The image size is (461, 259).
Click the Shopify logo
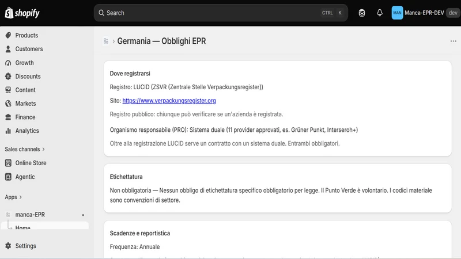click(x=22, y=13)
